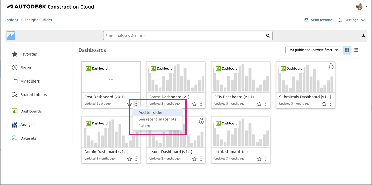Click the QuickSight logo icon
Image resolution: width=372 pixels, height=185 pixels.
pyautogui.click(x=11, y=36)
